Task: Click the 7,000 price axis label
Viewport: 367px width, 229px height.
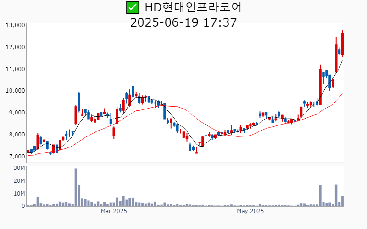Action: coord(17,156)
